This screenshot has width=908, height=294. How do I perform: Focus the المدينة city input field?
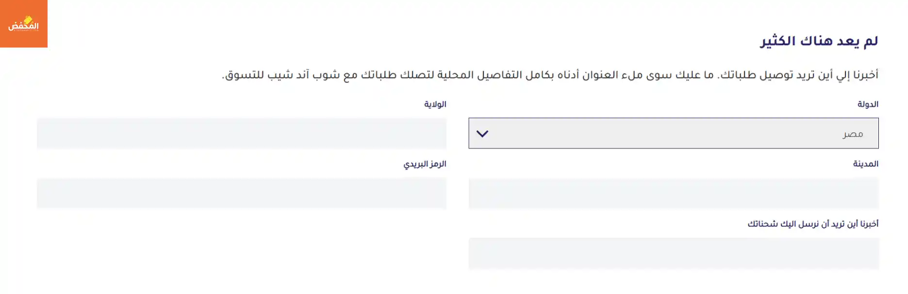point(673,193)
